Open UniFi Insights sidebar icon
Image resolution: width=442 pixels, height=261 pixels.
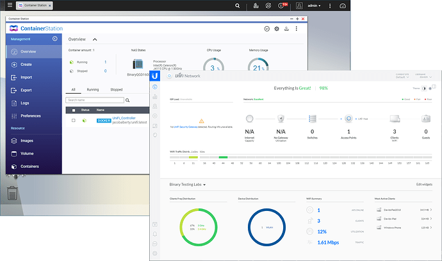pyautogui.click(x=155, y=135)
